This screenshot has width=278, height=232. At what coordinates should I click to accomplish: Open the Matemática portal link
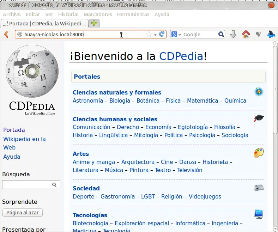pyautogui.click(x=203, y=101)
